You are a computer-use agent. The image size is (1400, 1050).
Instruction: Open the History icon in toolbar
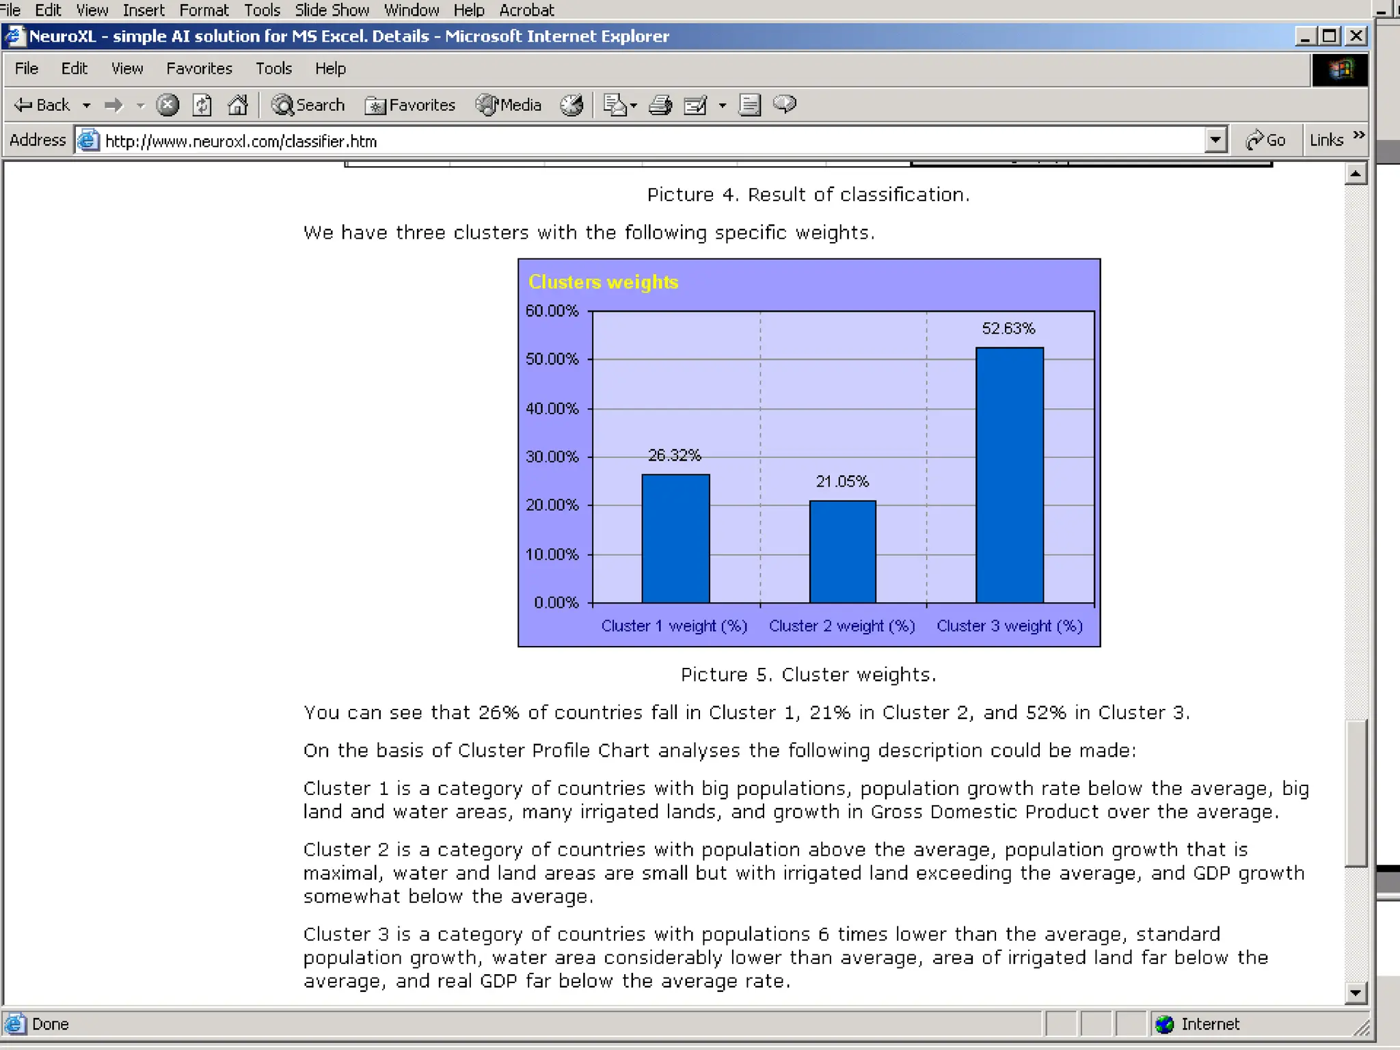pos(571,105)
